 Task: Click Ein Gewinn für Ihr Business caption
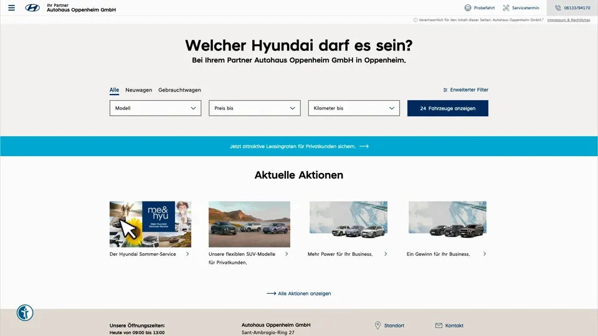(438, 254)
